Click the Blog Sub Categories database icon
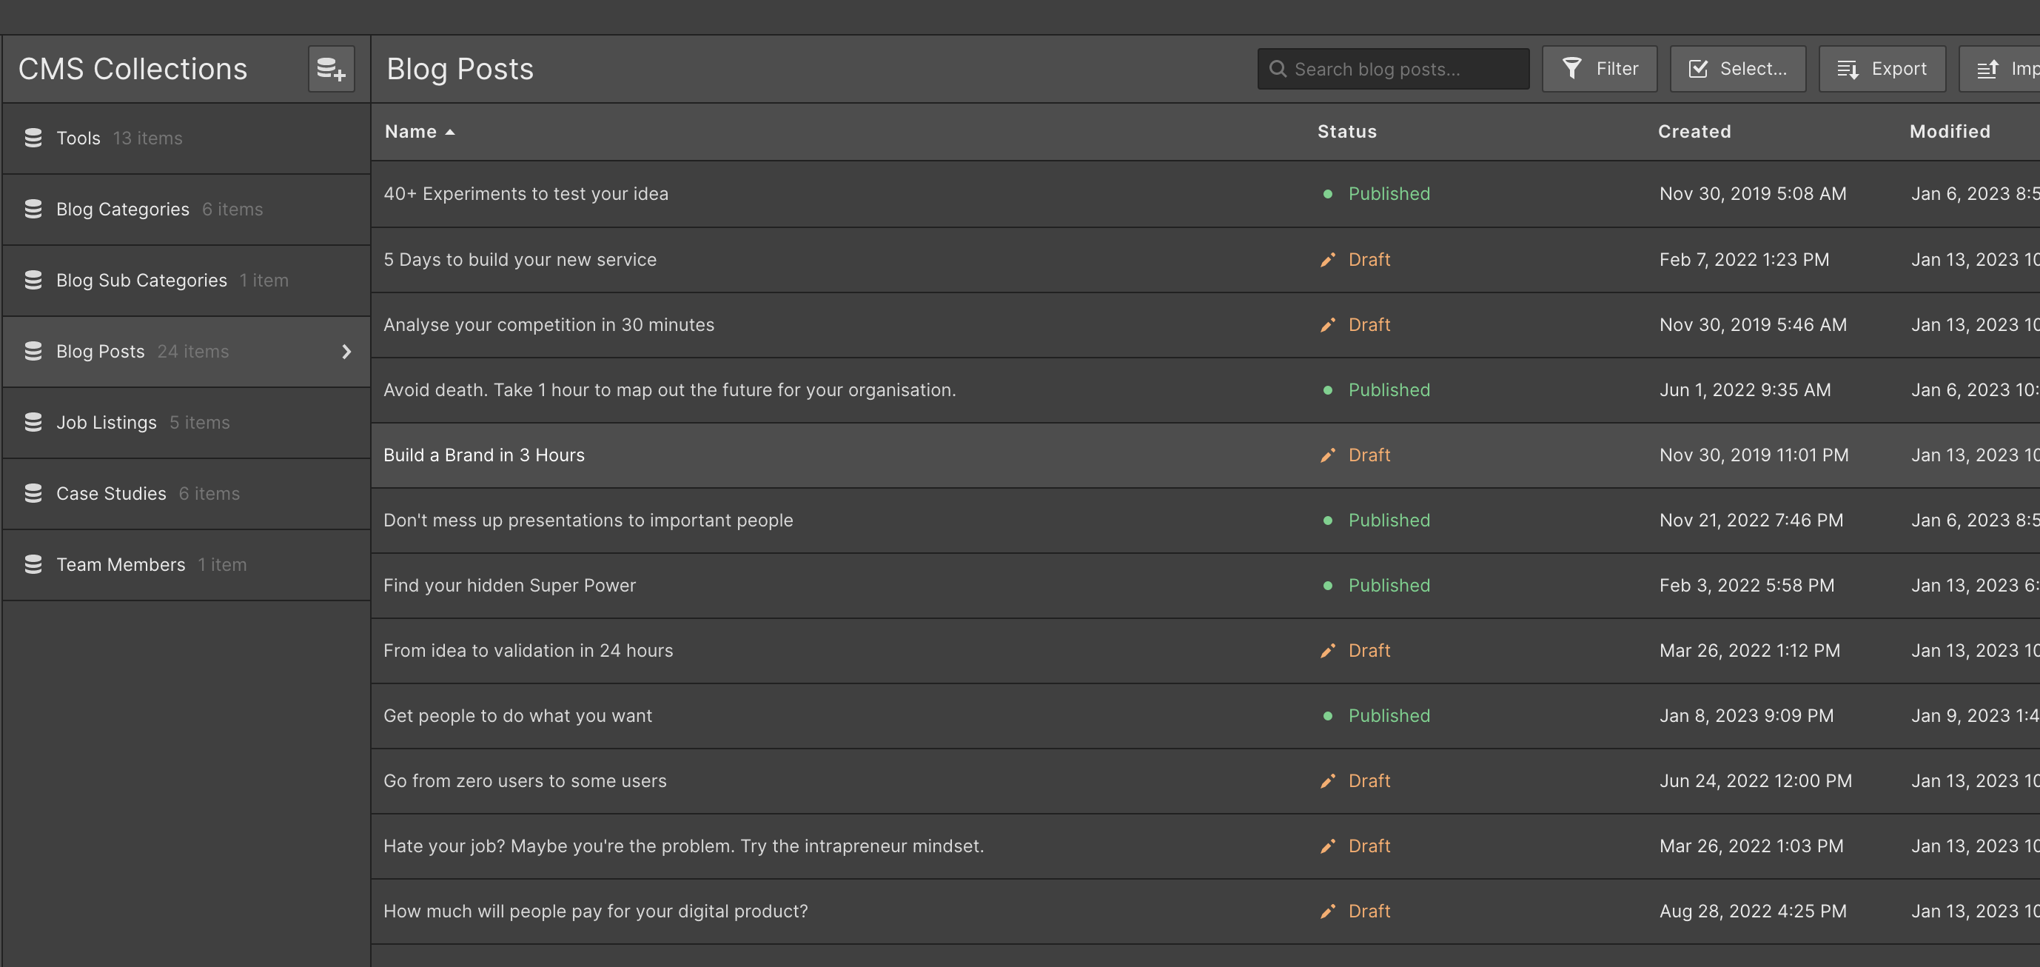Screen dimensions: 2040x967 (x=33, y=281)
